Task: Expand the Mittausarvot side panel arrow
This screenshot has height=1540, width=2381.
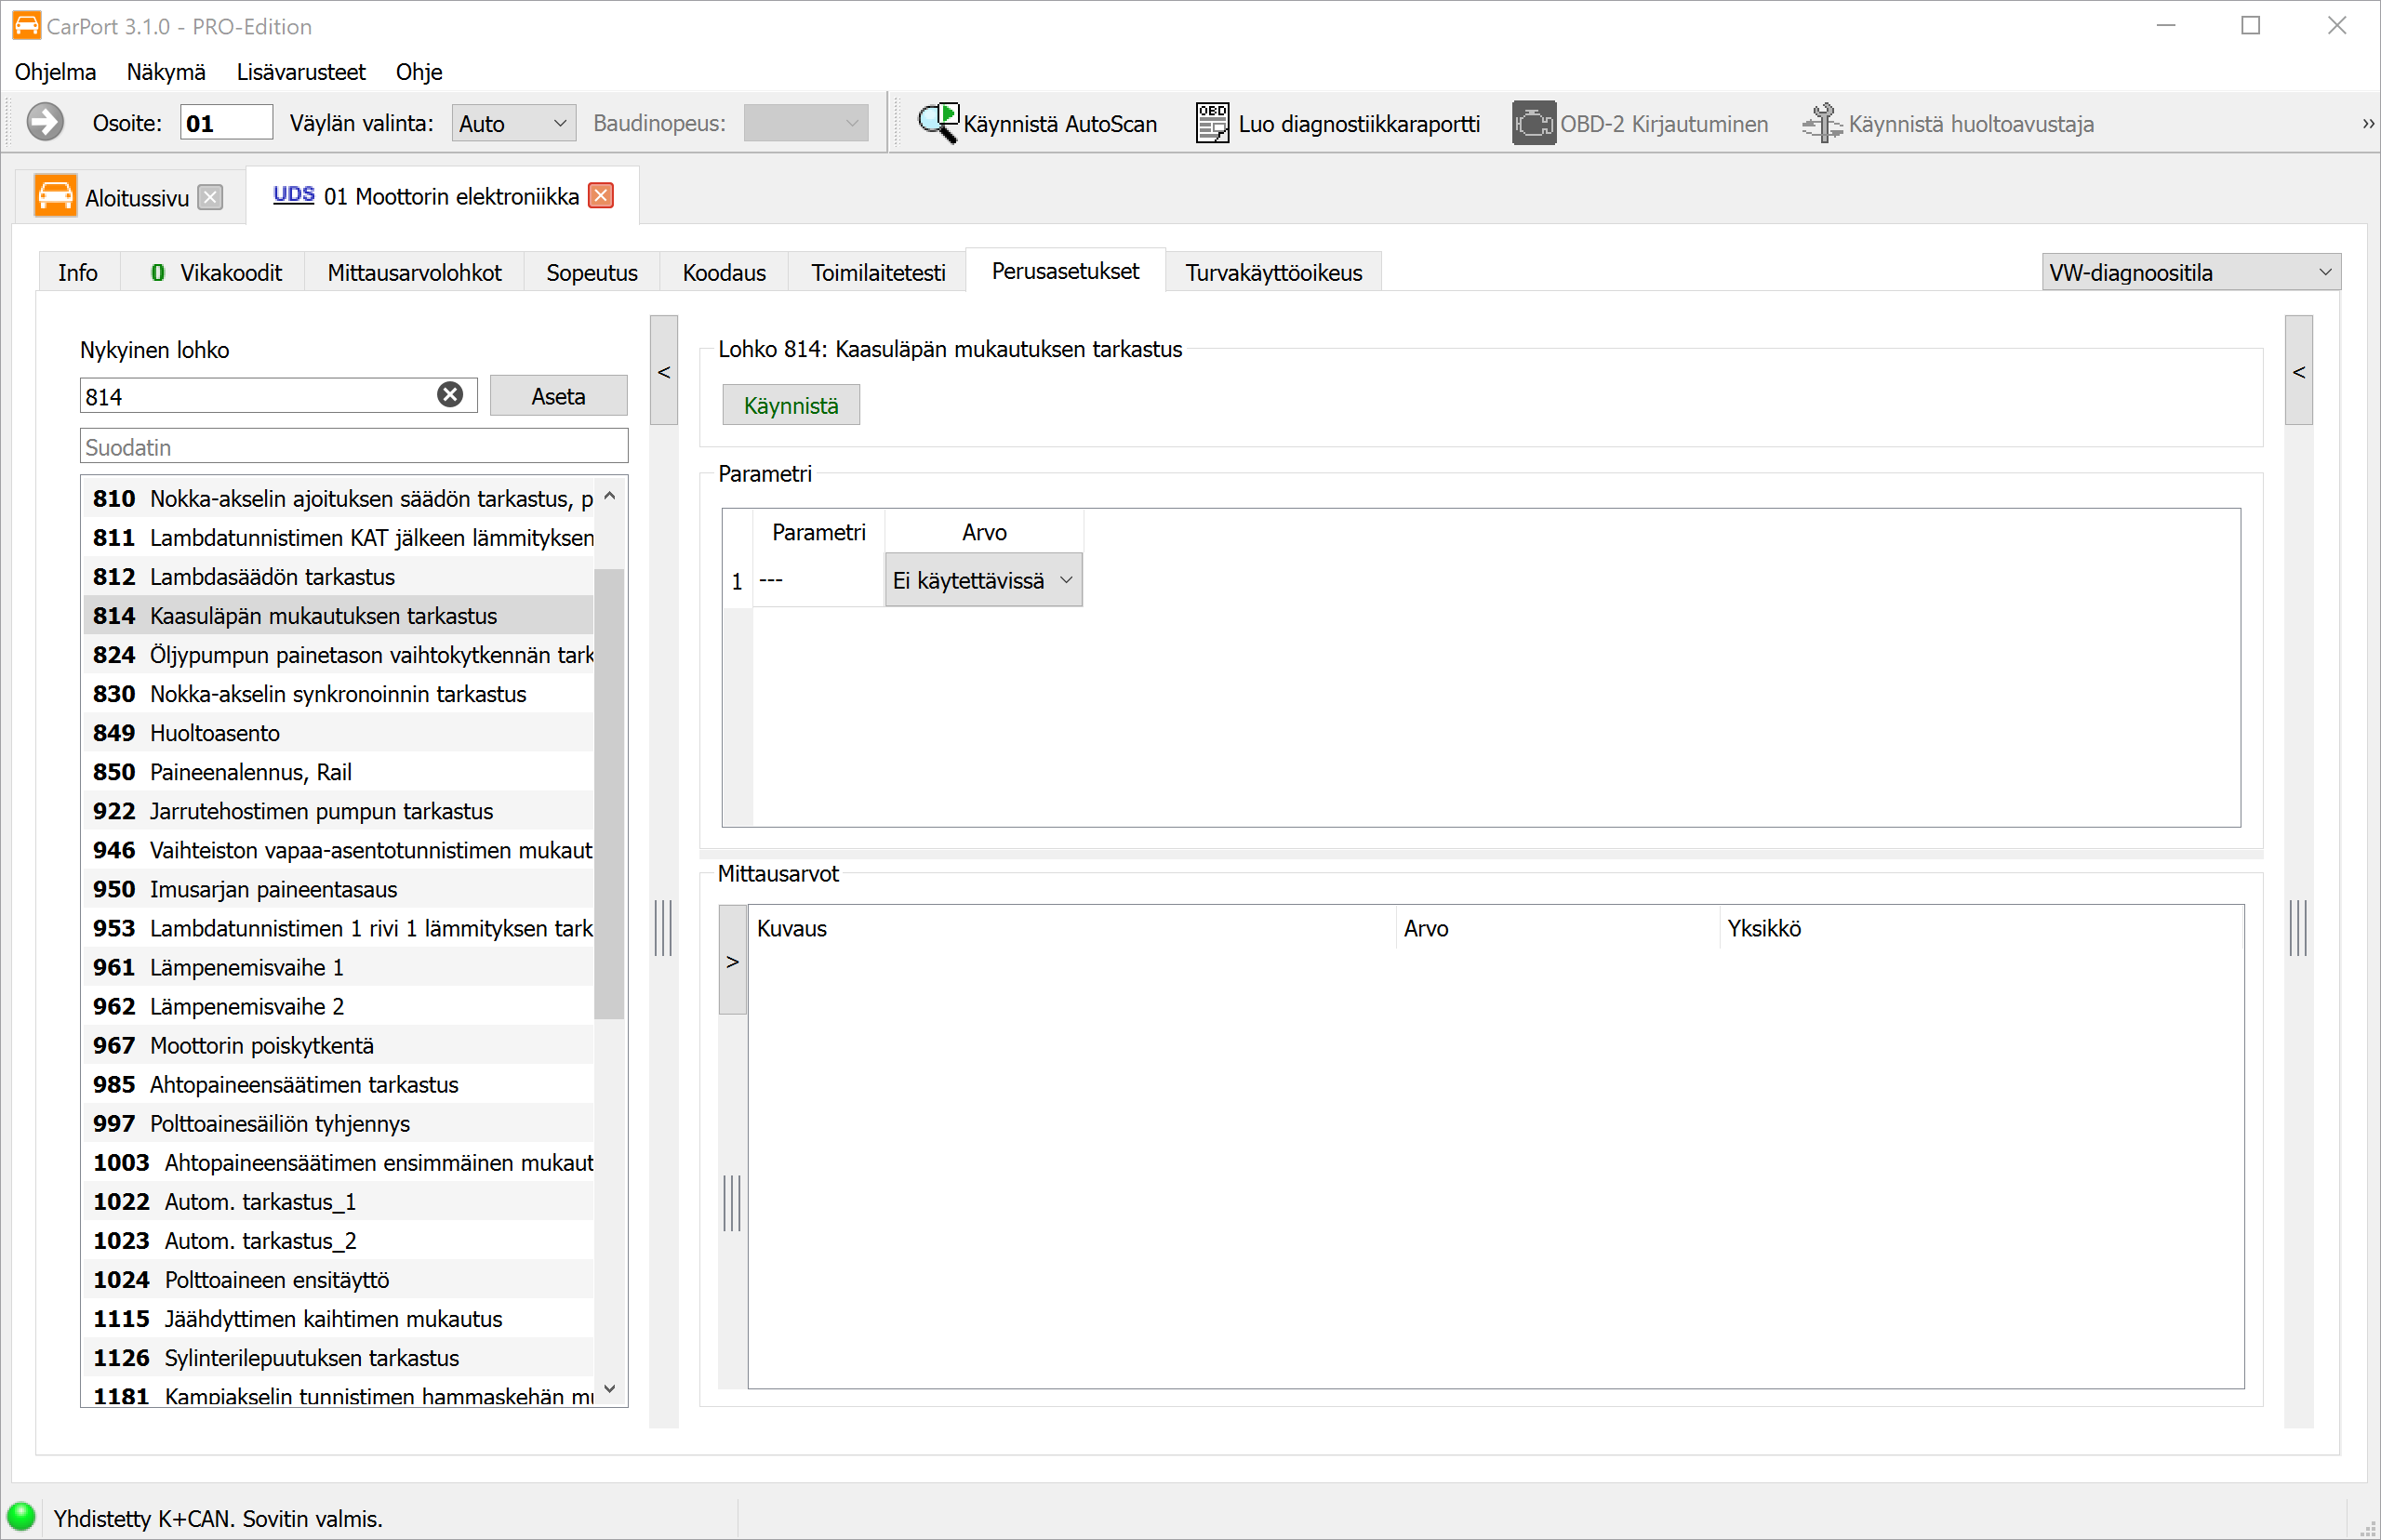Action: click(x=733, y=960)
